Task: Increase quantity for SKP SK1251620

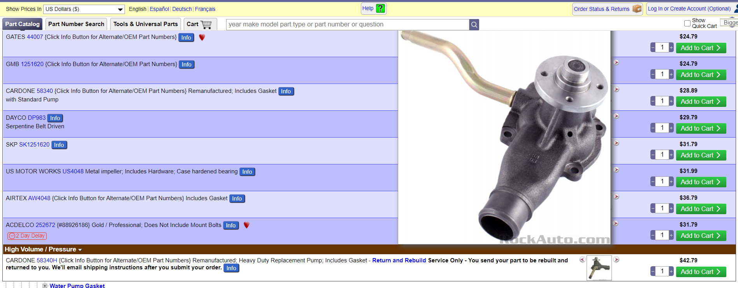Action: [x=671, y=155]
